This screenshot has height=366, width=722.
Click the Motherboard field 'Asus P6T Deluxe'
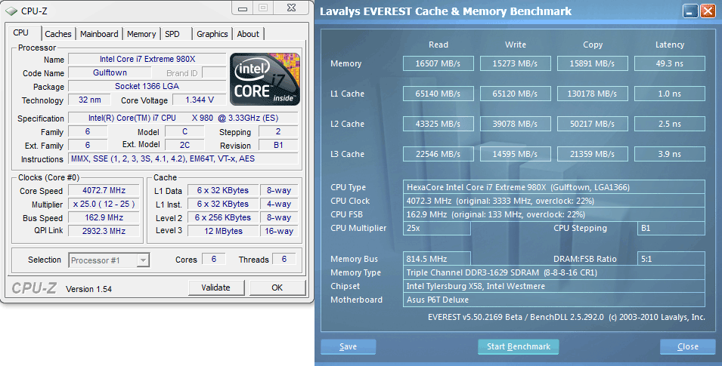pyautogui.click(x=554, y=300)
